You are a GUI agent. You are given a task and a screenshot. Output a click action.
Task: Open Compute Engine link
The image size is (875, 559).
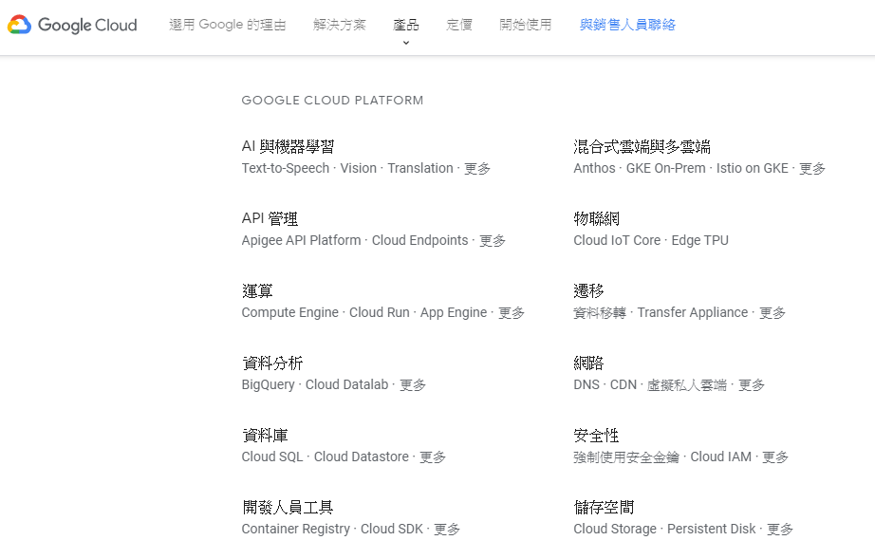[x=290, y=312]
